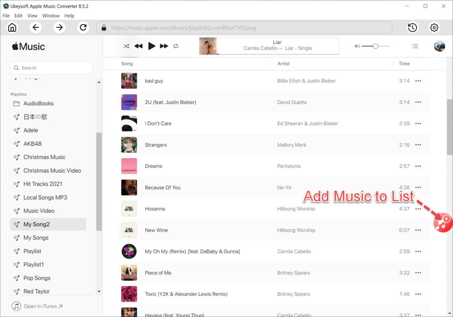Click the URL address bar
453x317 pixels.
coord(244,28)
